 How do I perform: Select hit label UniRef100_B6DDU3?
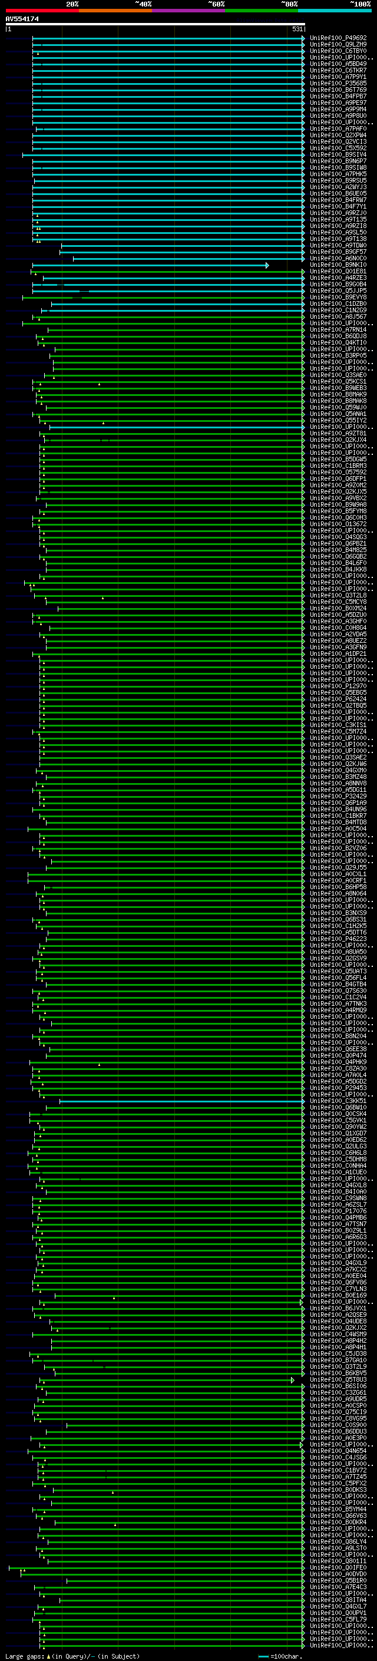click(338, 1431)
